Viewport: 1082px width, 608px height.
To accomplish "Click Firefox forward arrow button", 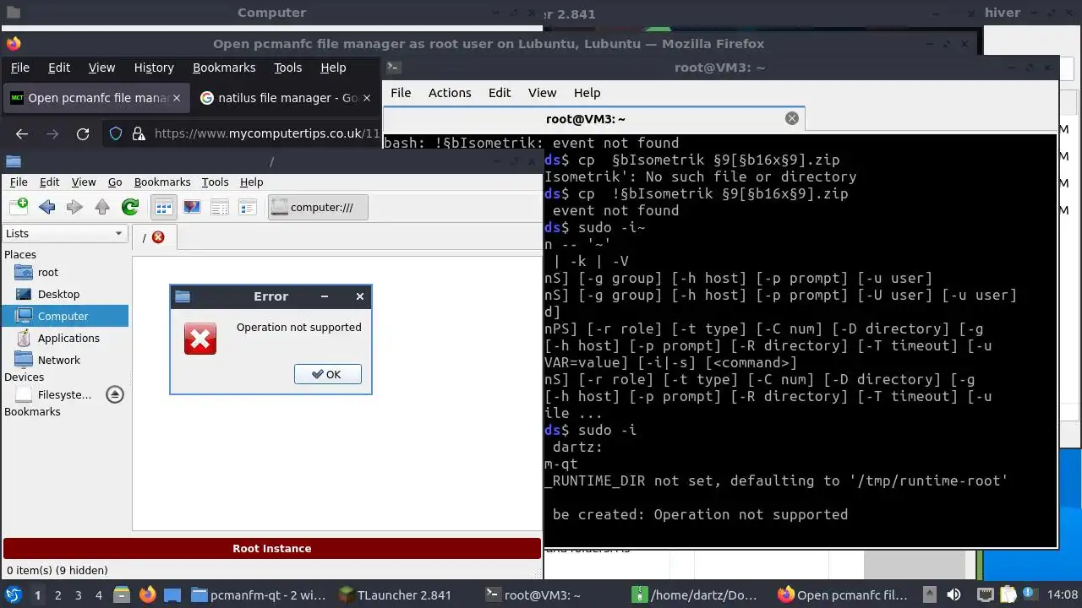I will click(52, 133).
